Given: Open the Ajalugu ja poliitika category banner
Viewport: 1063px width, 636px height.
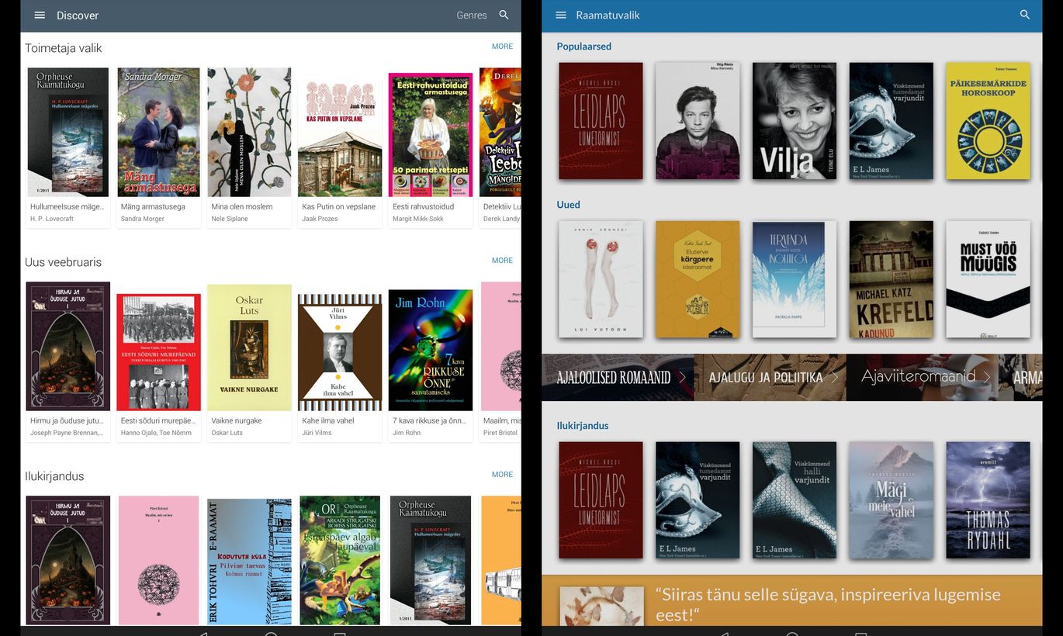Looking at the screenshot, I should click(770, 378).
